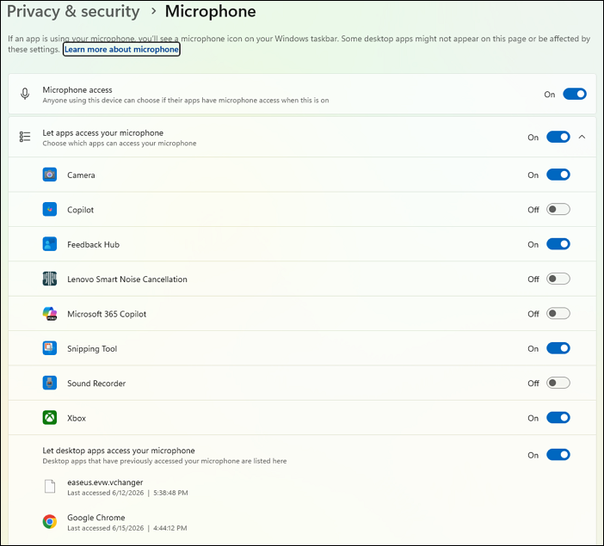Turn off Feedback Hub microphone toggle
Viewport: 604px width, 546px height.
point(558,244)
